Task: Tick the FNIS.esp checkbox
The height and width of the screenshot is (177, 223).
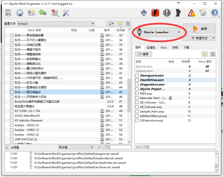Action: pyautogui.click(x=137, y=94)
